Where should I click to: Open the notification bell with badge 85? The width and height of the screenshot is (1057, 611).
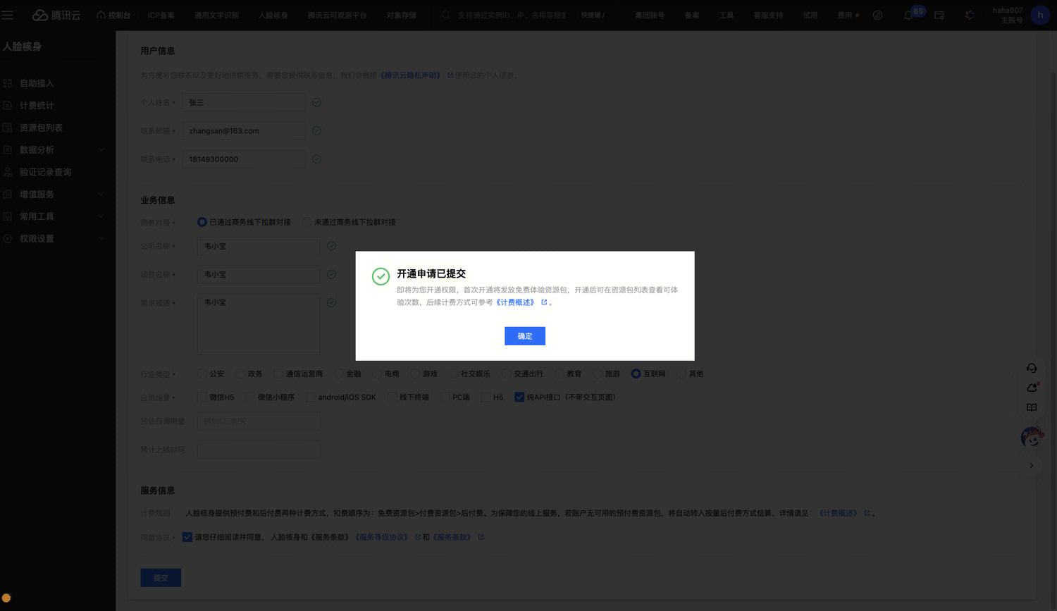point(908,15)
